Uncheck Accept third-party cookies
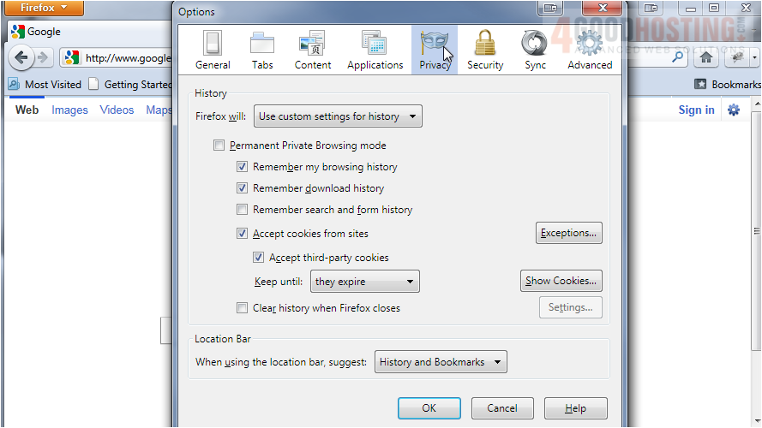 coord(259,258)
